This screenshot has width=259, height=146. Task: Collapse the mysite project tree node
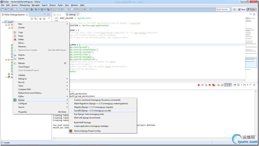(x=3, y=22)
